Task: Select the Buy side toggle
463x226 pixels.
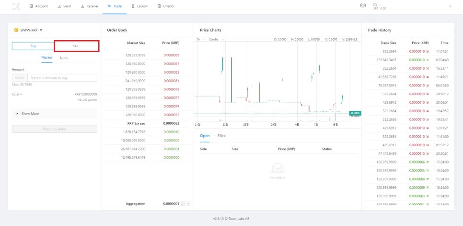Action: [33, 46]
